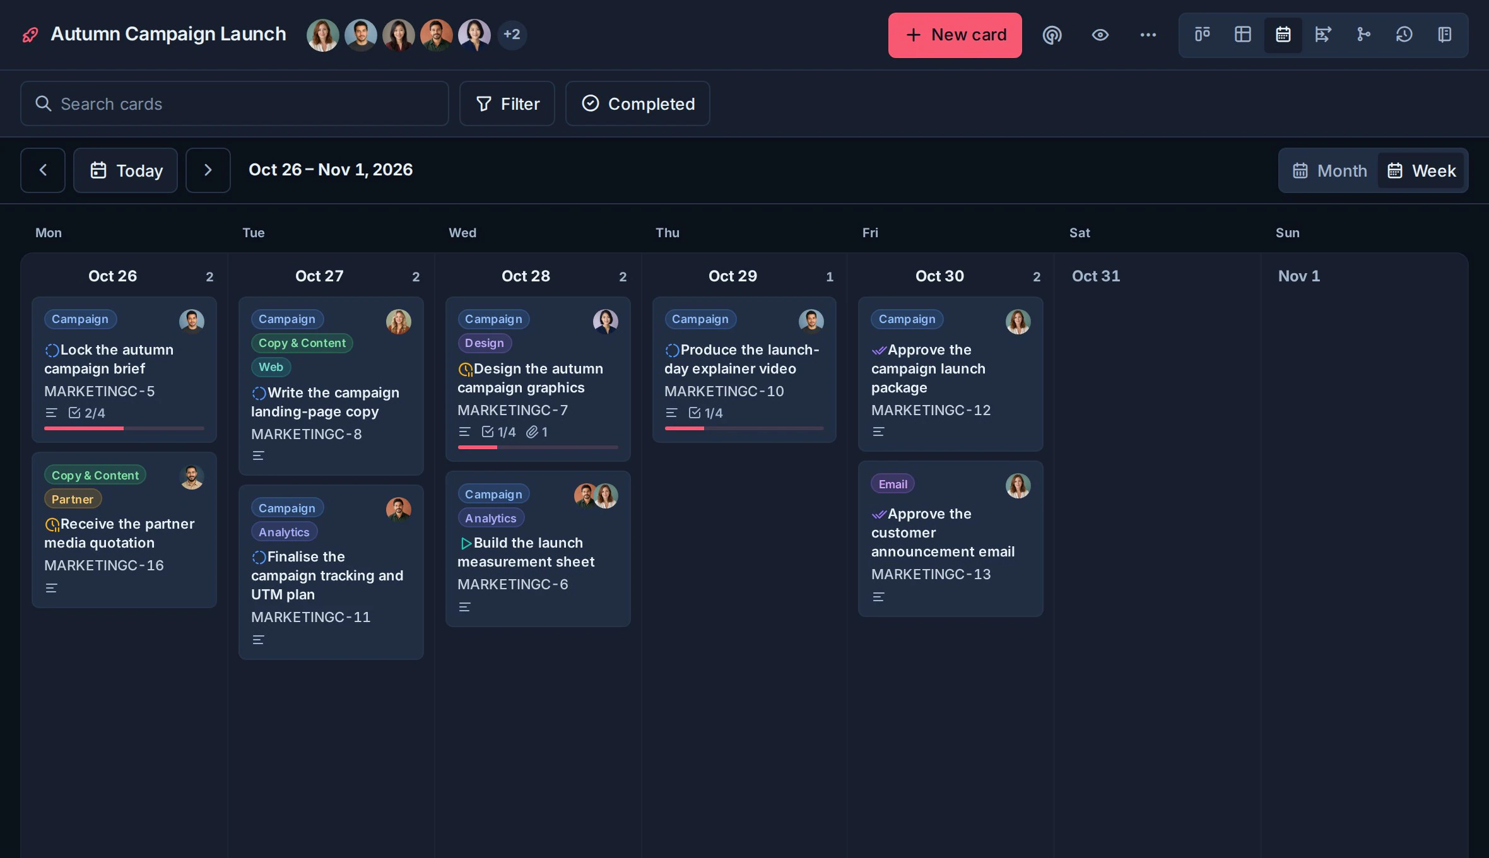The height and width of the screenshot is (858, 1489).
Task: Open the branch dependency view icon
Action: 1363,35
